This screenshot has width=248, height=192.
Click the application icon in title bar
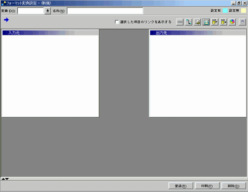[3, 3]
